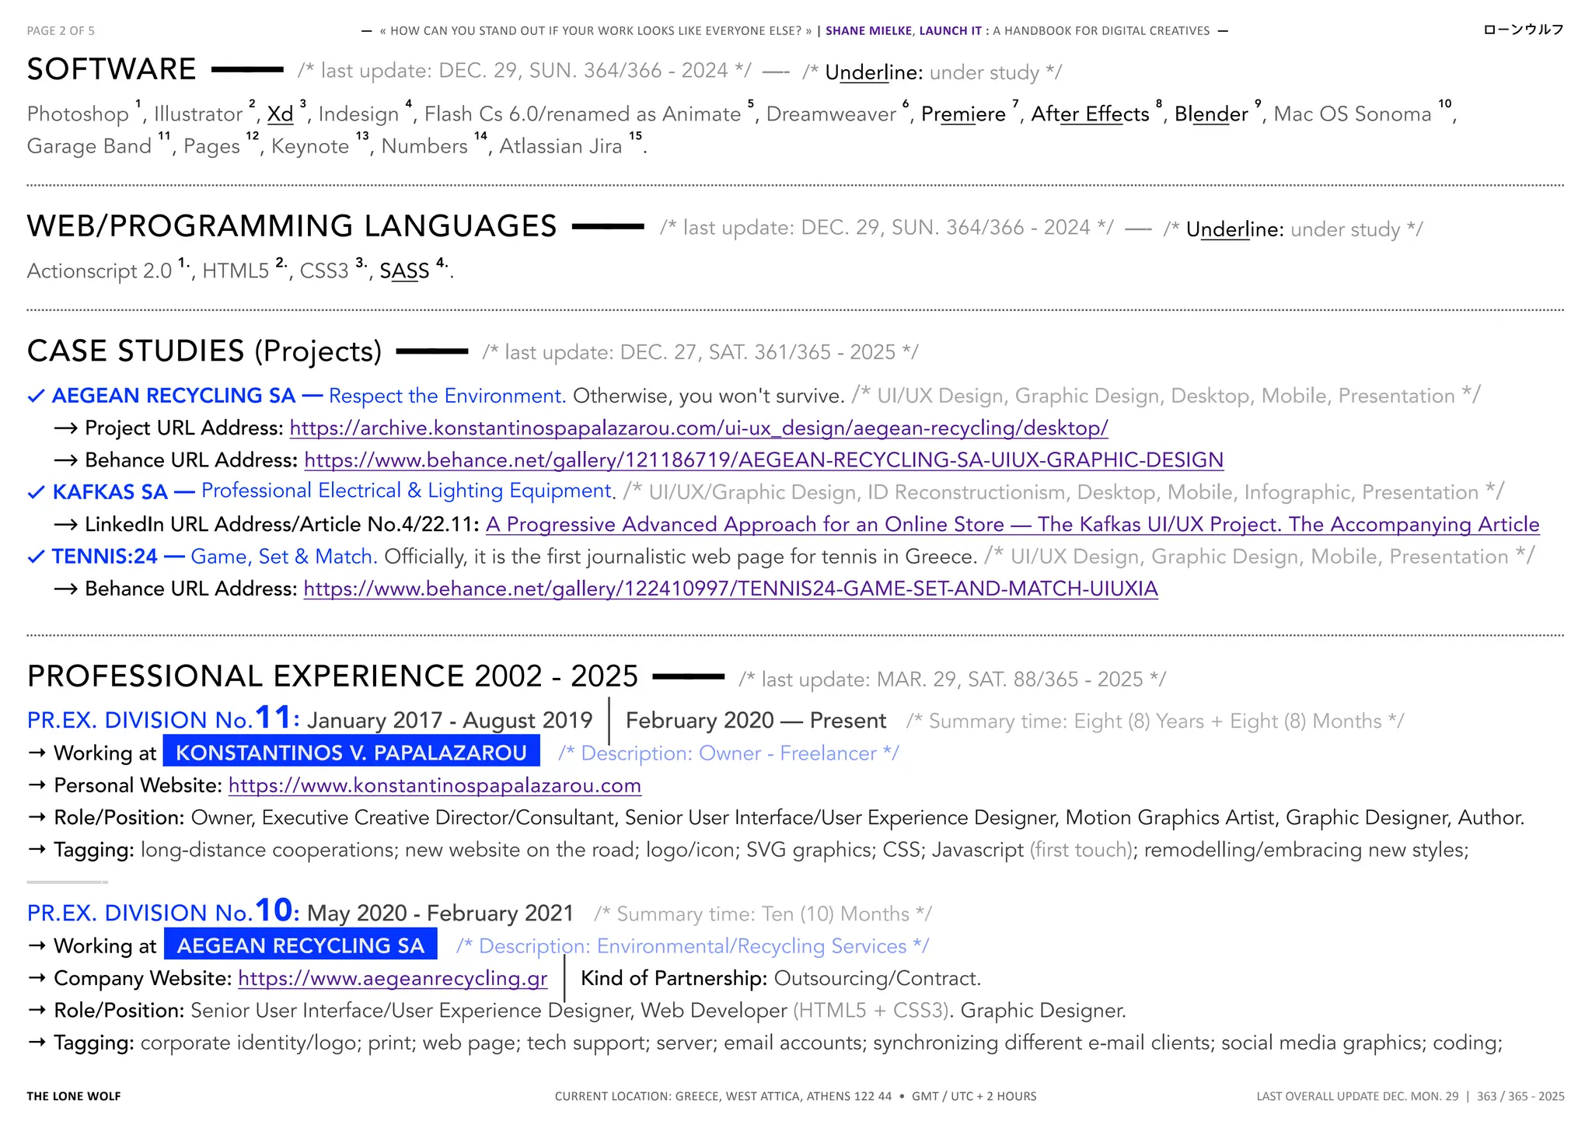
Task: Open the Tennis24 Behance gallery link
Action: pos(730,589)
